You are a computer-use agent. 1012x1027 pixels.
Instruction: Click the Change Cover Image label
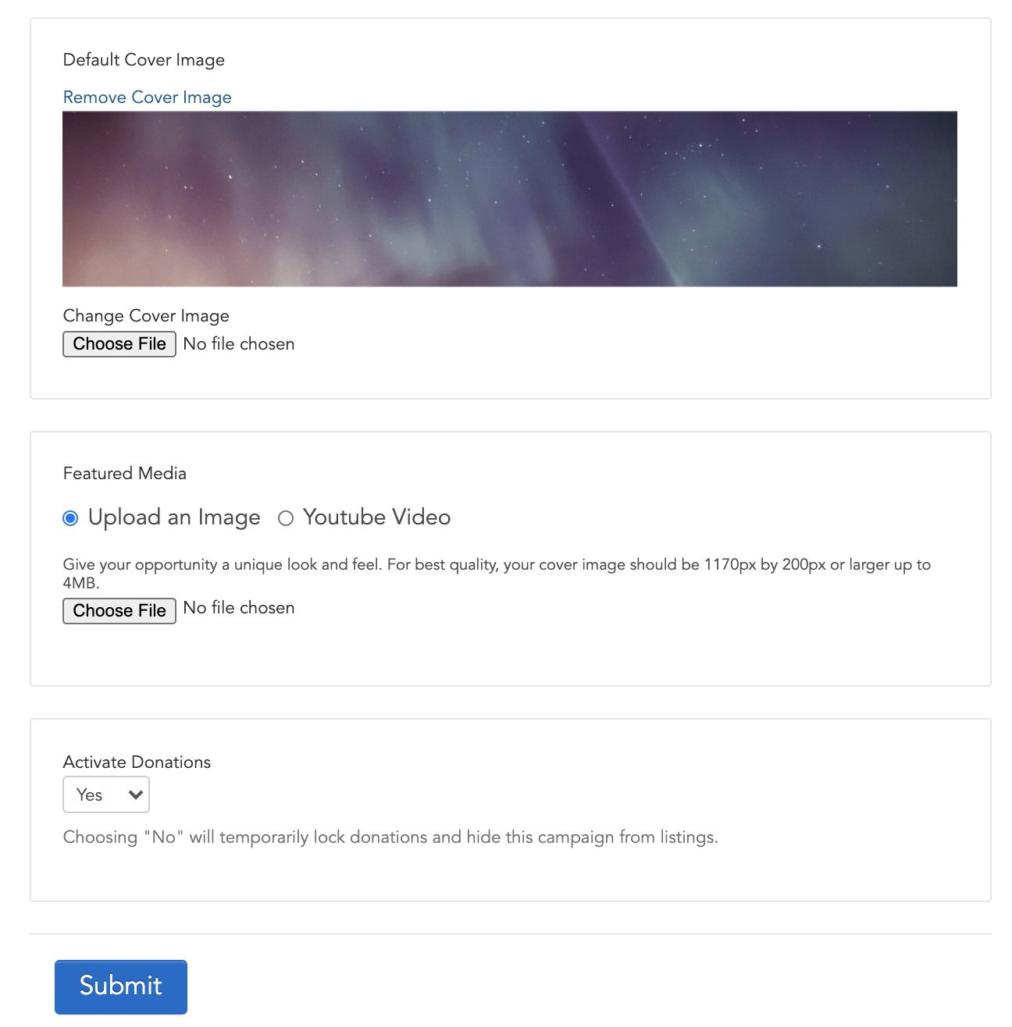point(146,316)
